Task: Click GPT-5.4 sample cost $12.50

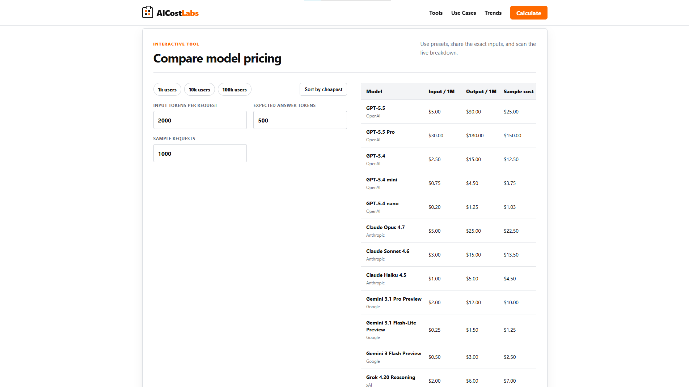Action: [x=511, y=159]
